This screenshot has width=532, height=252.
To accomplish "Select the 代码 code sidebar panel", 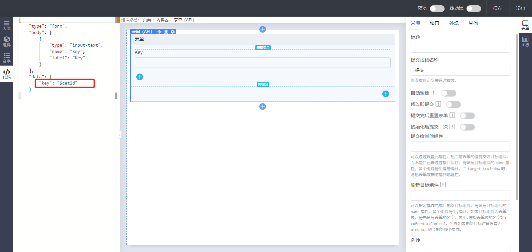I will [x=7, y=74].
